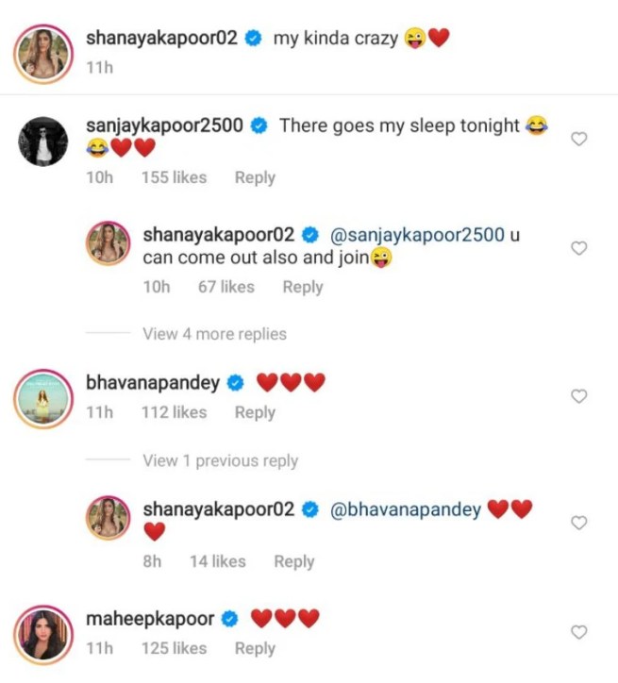View the 125 likes on maheepkapoor's comment

click(174, 648)
